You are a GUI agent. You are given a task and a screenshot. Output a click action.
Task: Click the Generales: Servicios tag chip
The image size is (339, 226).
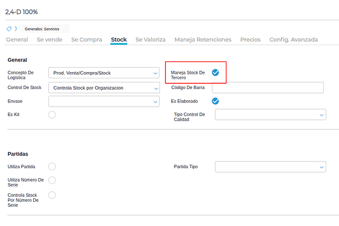click(45, 29)
